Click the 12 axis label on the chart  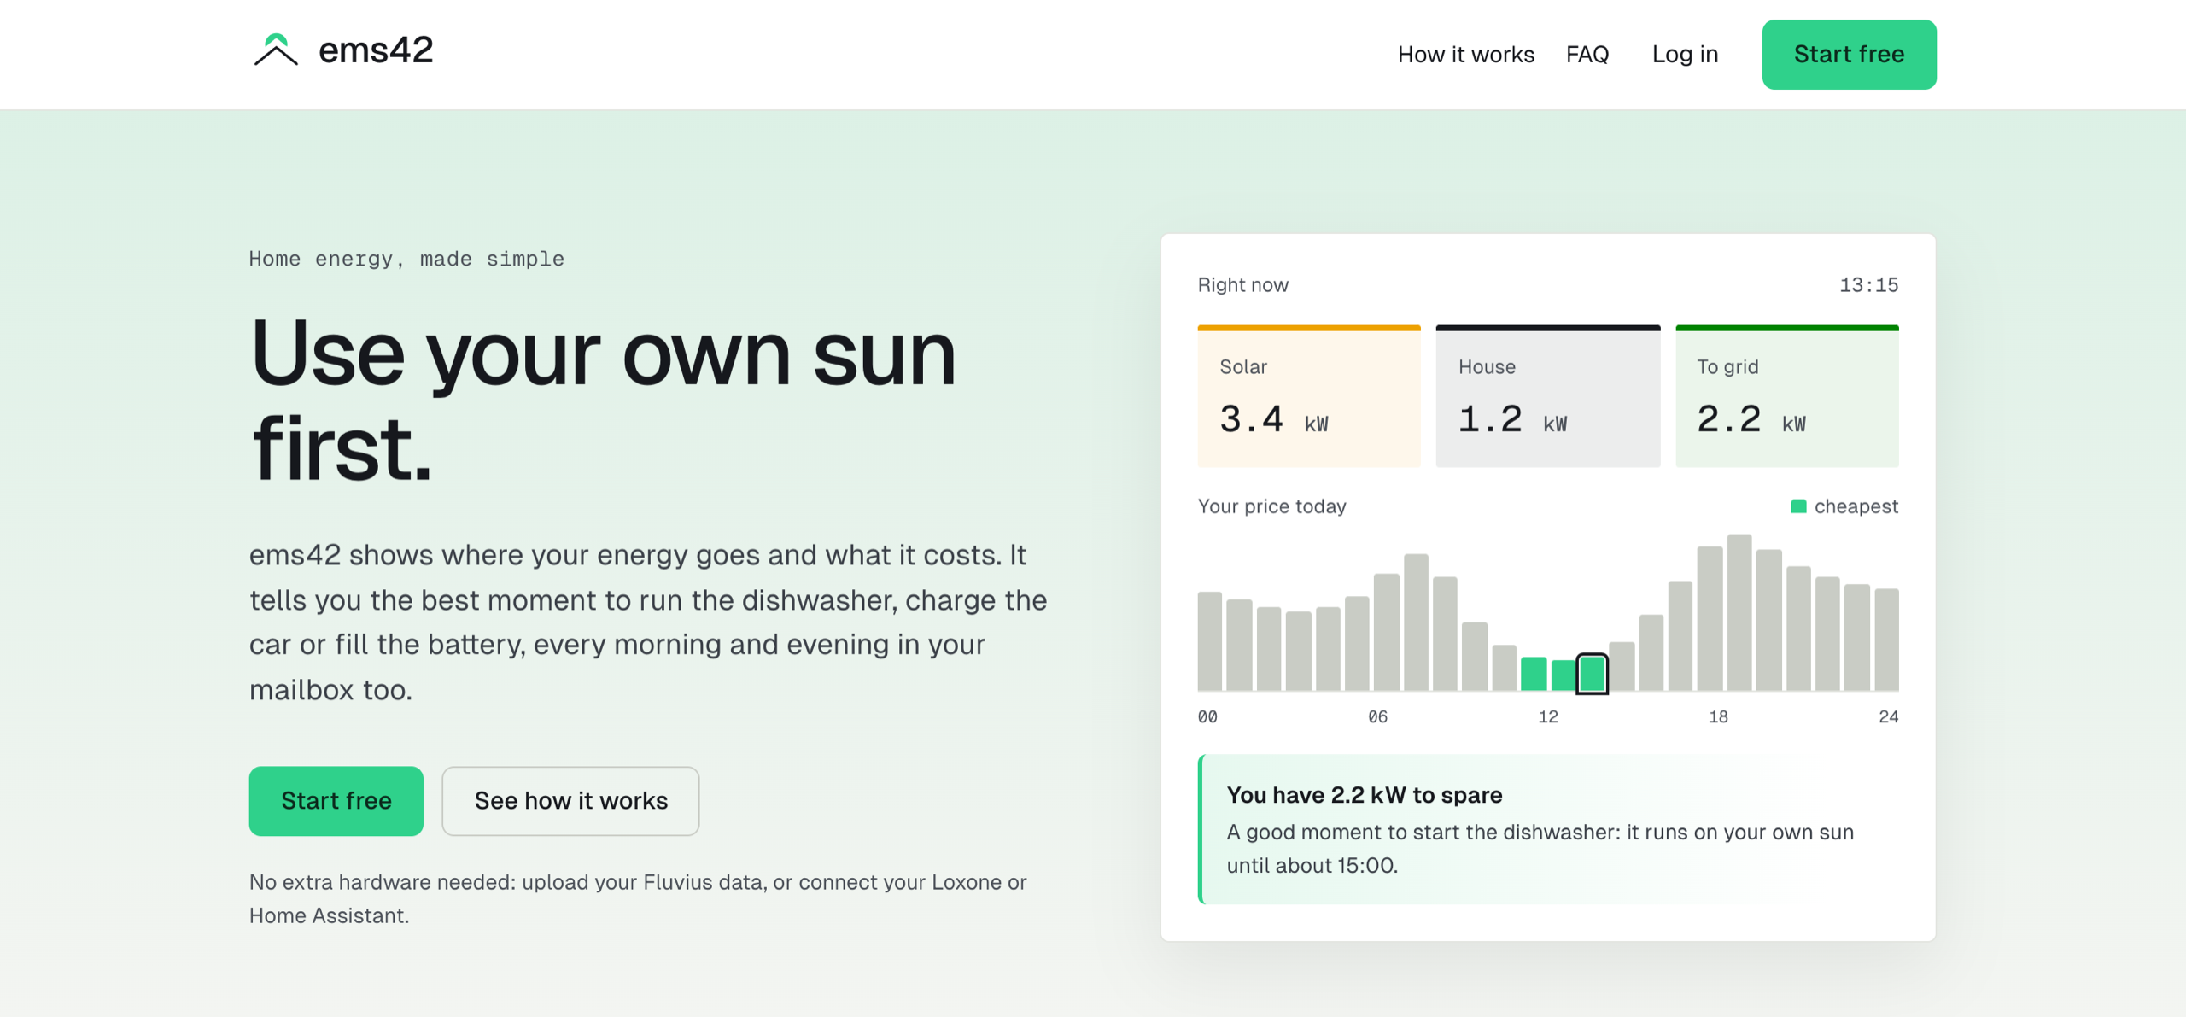[x=1547, y=716]
